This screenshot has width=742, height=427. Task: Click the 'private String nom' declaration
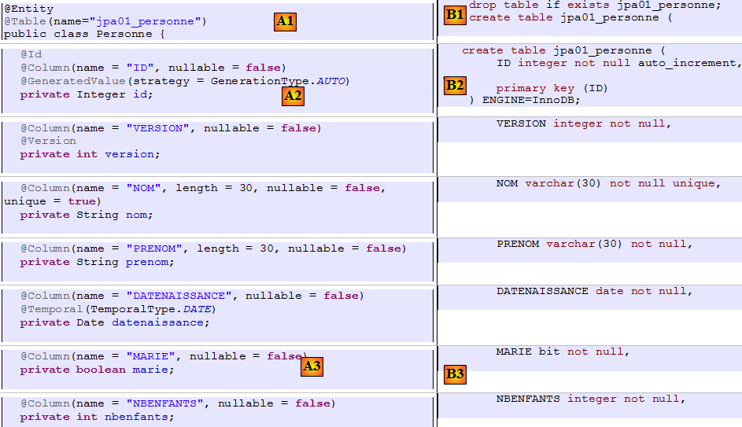[x=87, y=215]
